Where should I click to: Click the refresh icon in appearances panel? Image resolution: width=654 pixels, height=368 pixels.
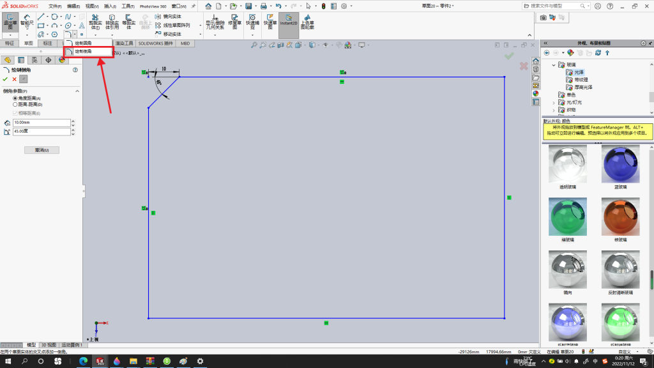coord(598,53)
